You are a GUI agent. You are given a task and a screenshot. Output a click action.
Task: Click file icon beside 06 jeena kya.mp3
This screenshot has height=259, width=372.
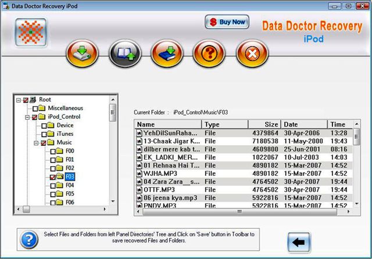(139, 197)
